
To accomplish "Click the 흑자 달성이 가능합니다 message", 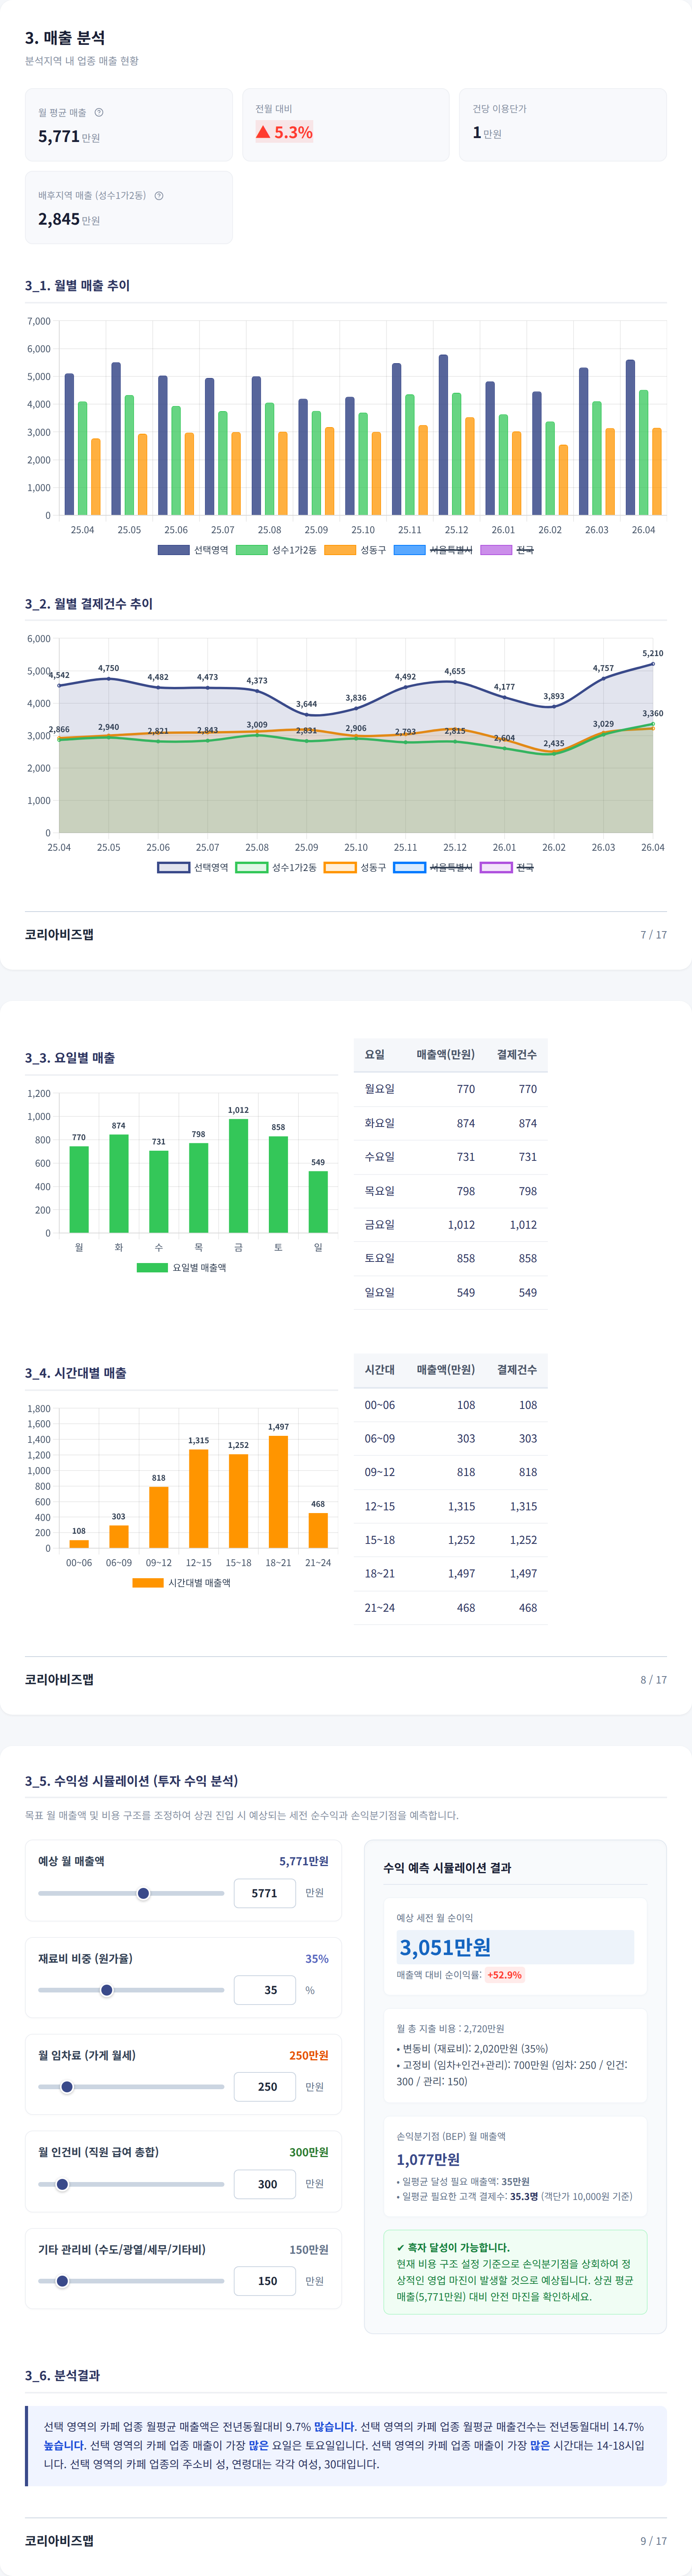I will tap(452, 2247).
